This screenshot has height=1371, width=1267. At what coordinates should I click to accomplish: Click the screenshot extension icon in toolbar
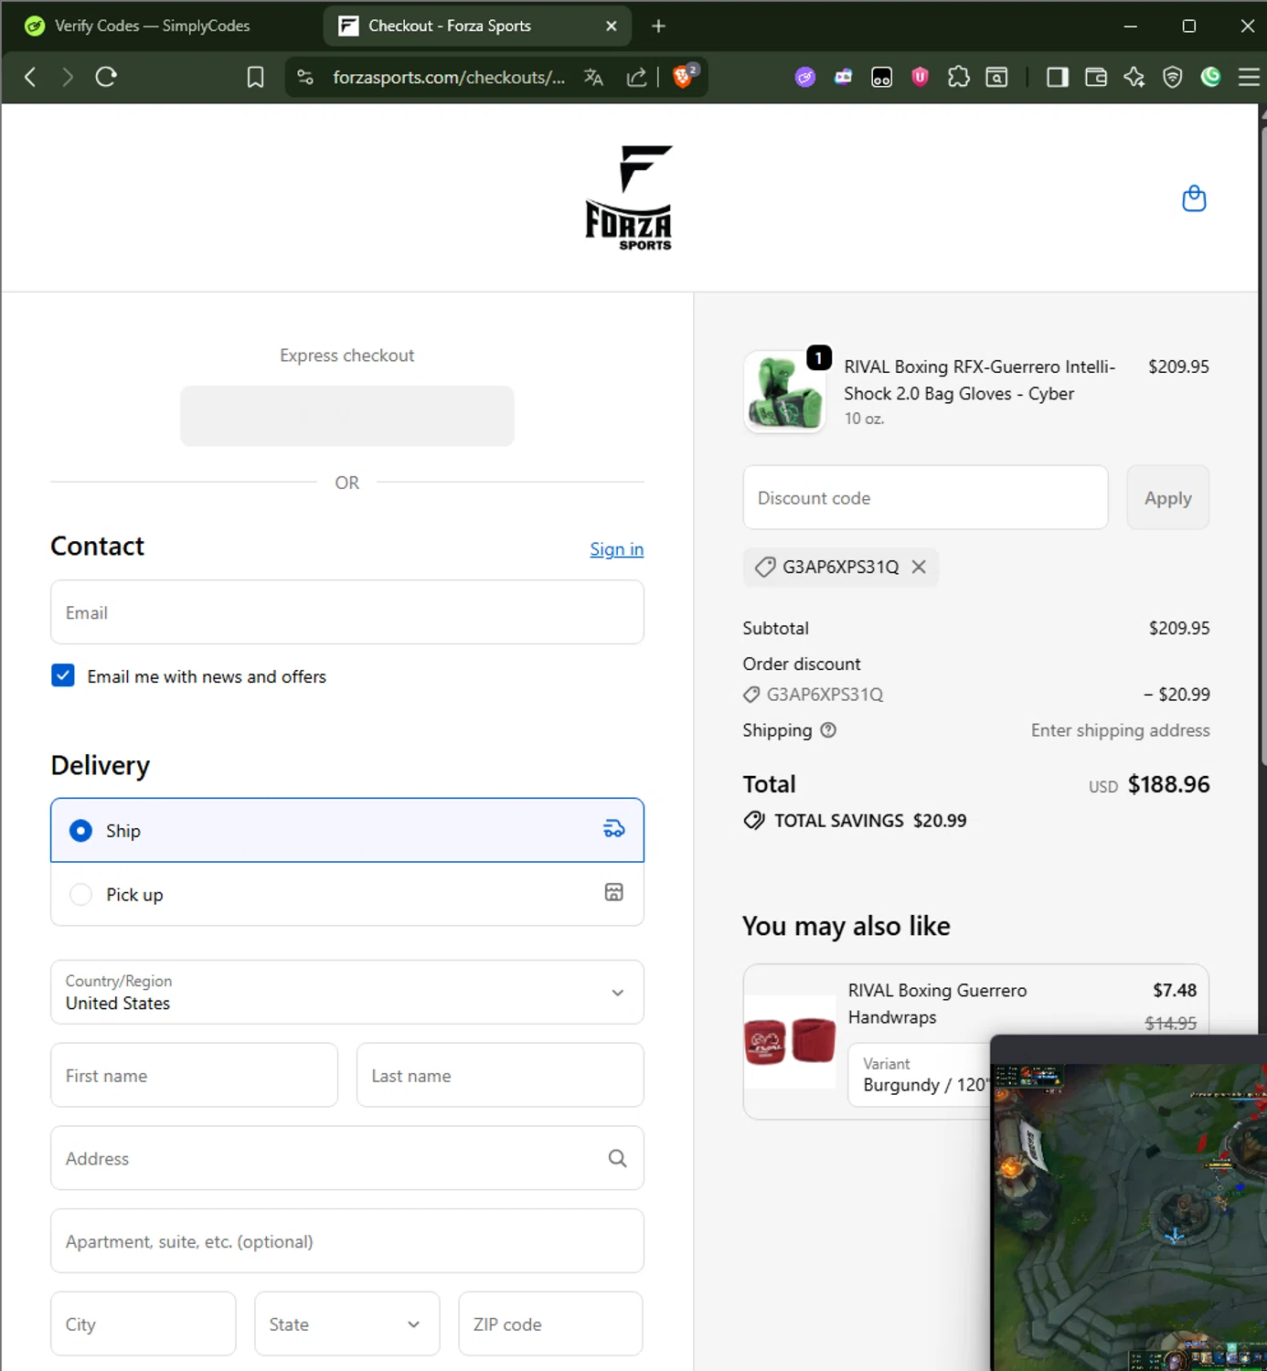996,78
